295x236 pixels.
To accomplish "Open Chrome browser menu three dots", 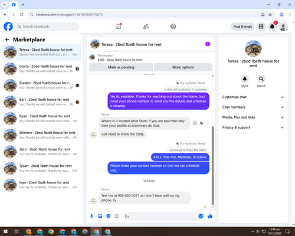I will point(290,15).
